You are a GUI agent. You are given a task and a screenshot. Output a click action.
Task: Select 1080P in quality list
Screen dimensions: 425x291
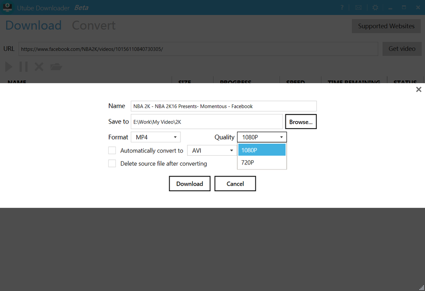(262, 150)
